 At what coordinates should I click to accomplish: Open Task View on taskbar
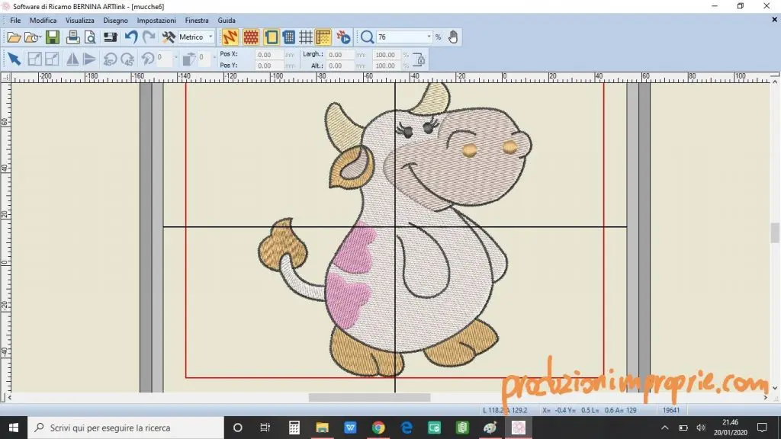click(x=265, y=428)
